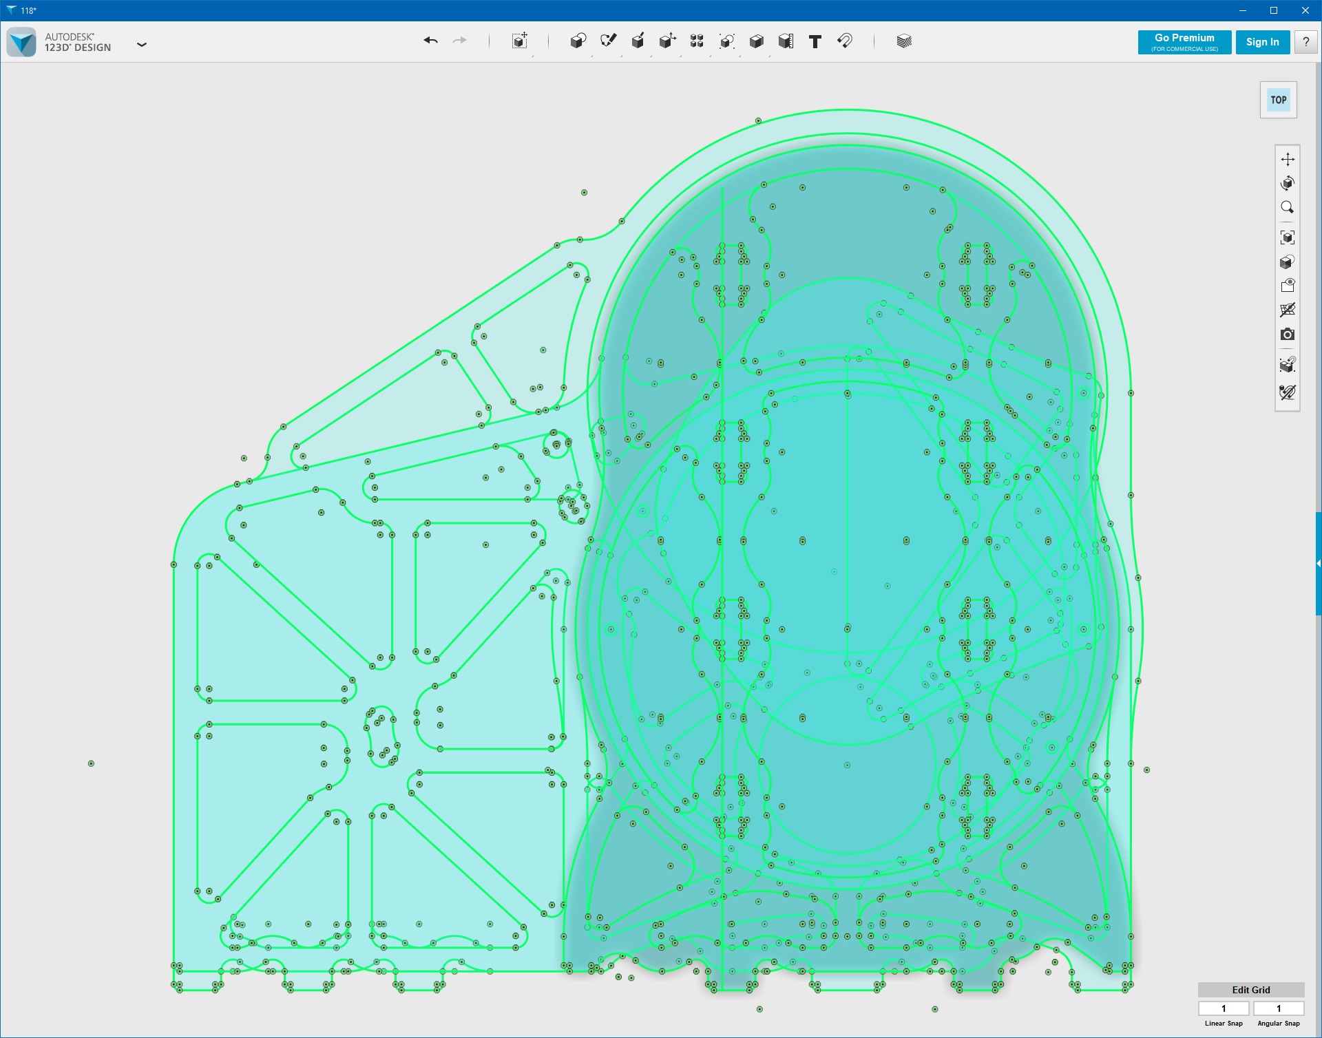
Task: Toggle the grid visibility icon
Action: coord(1288,310)
